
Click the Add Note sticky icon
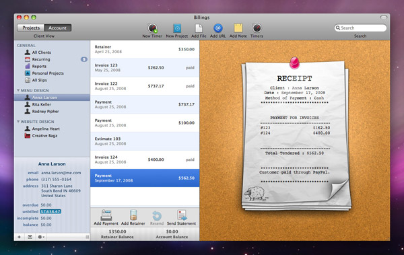(x=238, y=28)
